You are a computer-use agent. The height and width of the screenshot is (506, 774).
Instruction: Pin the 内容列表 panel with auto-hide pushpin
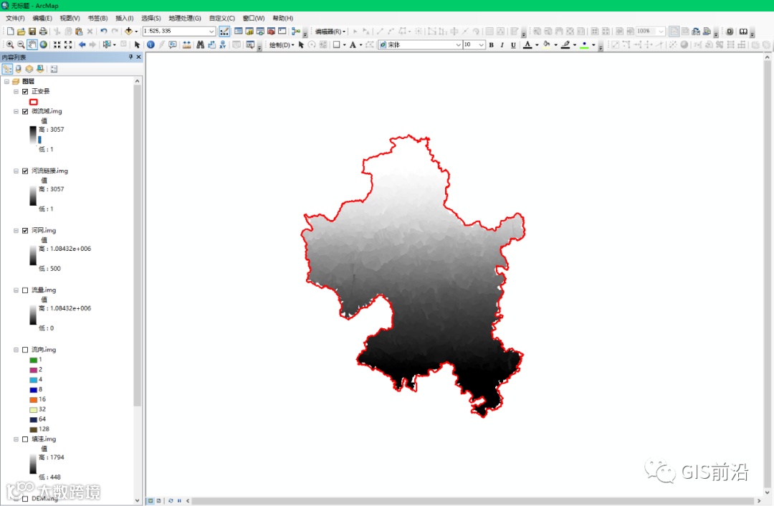pyautogui.click(x=130, y=57)
